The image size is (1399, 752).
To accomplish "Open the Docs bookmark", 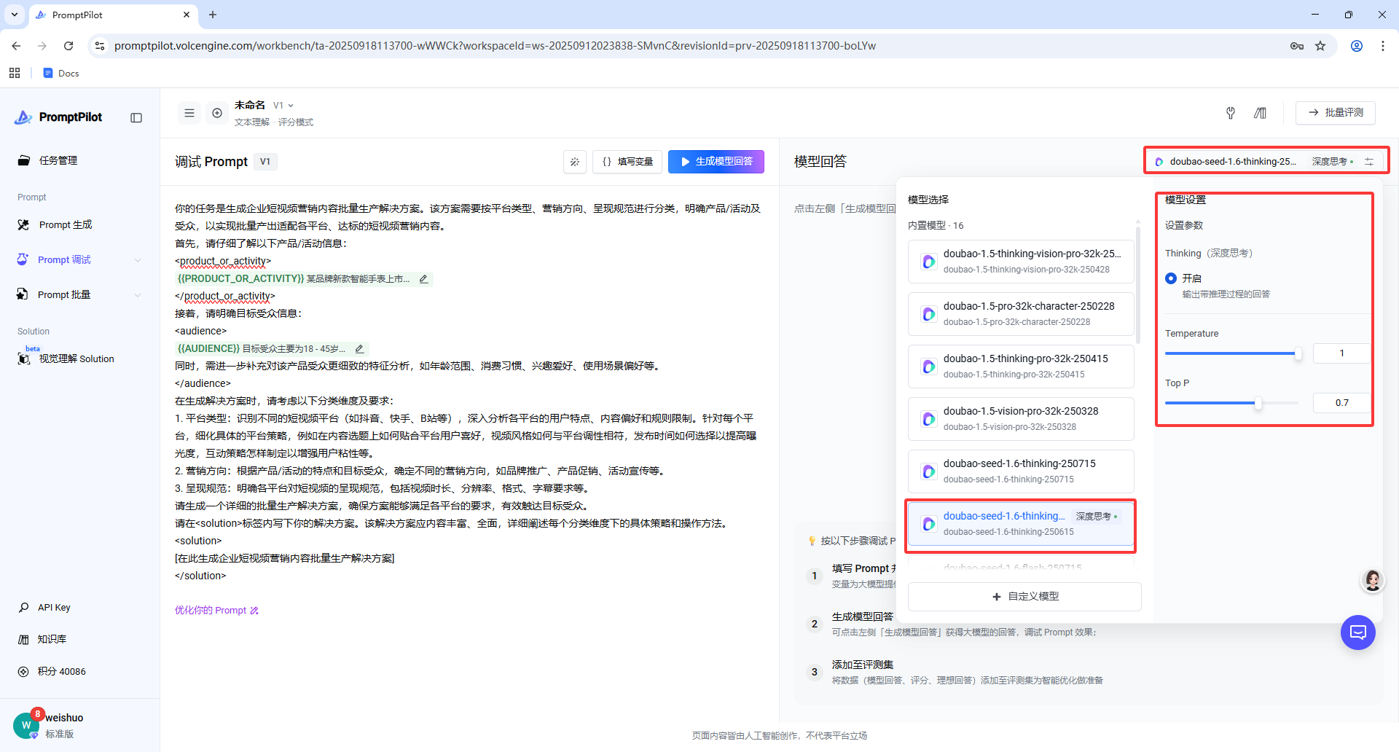I will [x=61, y=73].
